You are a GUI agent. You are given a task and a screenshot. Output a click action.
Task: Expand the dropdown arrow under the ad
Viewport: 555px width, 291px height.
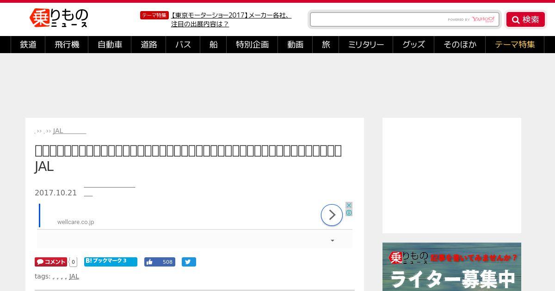click(x=332, y=240)
